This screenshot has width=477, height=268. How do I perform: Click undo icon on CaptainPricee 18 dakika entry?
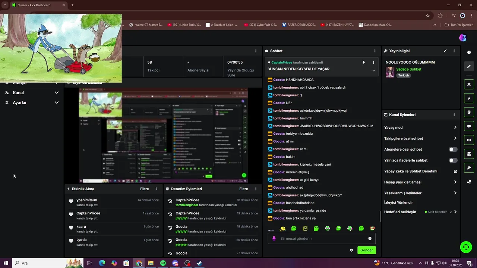tap(170, 201)
